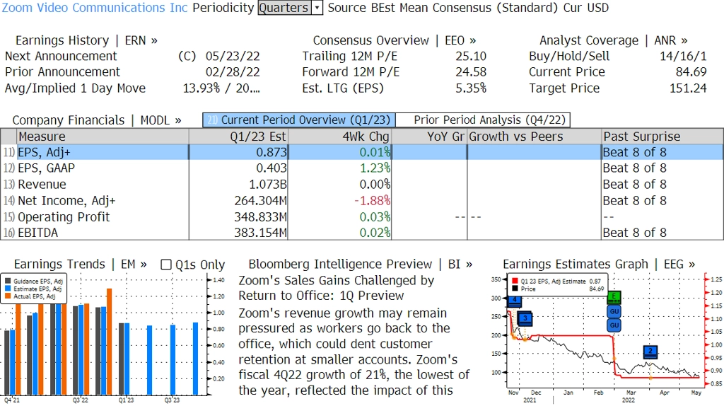The height and width of the screenshot is (406, 724).
Task: Open Analyst Coverage ANR section link
Action: (x=613, y=40)
